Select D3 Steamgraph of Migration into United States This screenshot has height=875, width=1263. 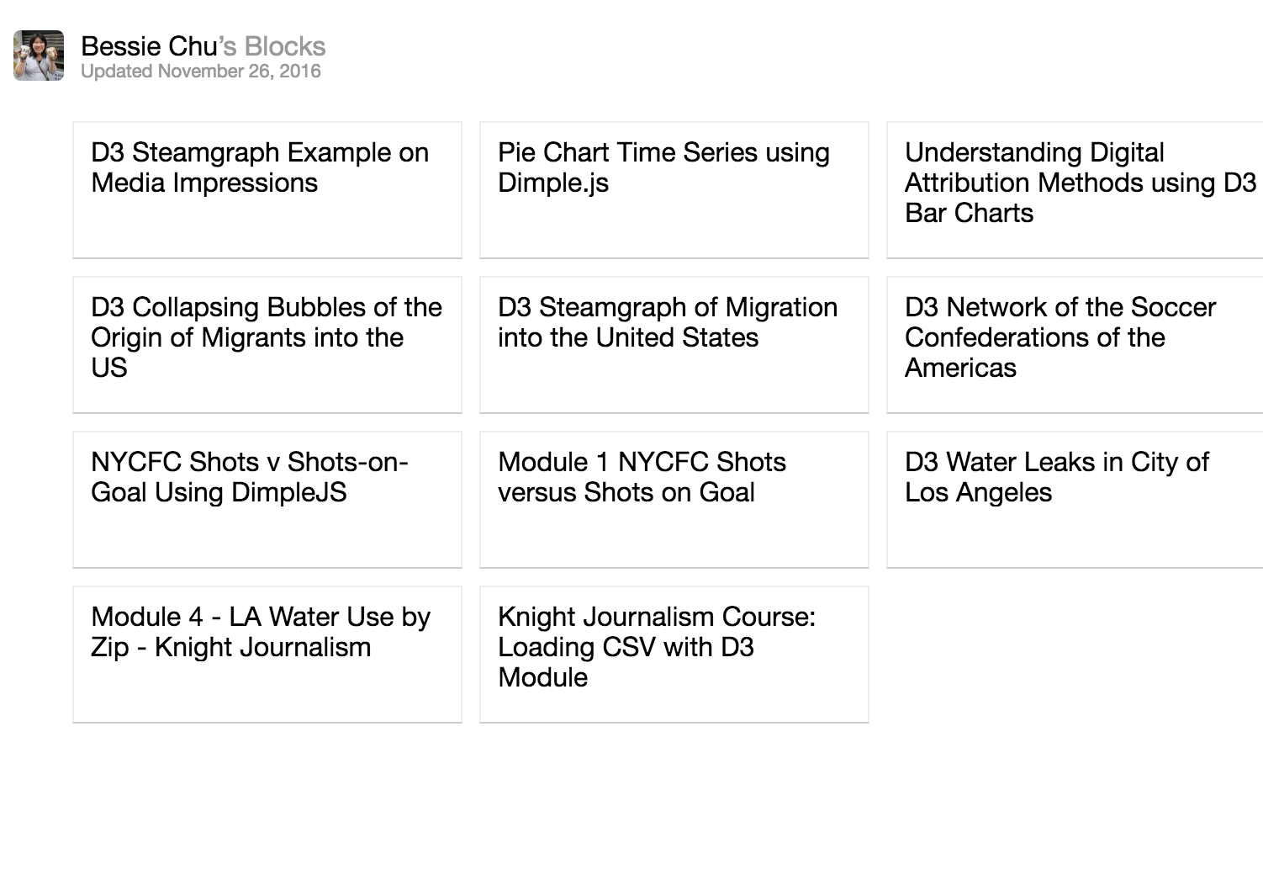[x=674, y=345]
